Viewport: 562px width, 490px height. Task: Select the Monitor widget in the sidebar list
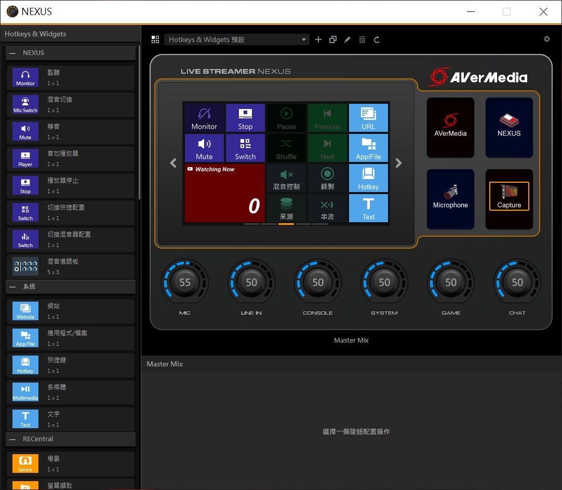tap(70, 78)
